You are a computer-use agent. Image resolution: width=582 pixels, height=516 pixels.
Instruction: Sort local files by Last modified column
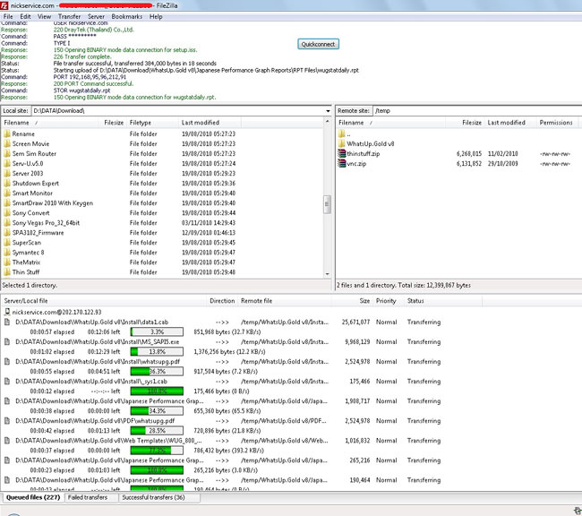(x=201, y=122)
